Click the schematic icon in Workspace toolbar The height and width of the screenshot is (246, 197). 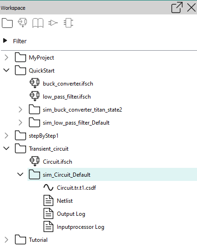22,23
